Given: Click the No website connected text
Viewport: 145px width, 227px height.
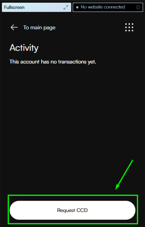Looking at the screenshot, I should 103,7.
